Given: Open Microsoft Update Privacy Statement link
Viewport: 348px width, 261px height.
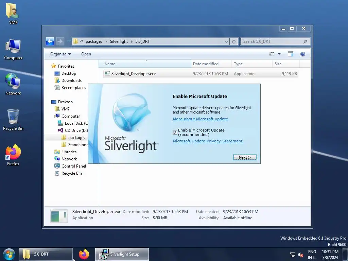Looking at the screenshot, I should tap(208, 141).
